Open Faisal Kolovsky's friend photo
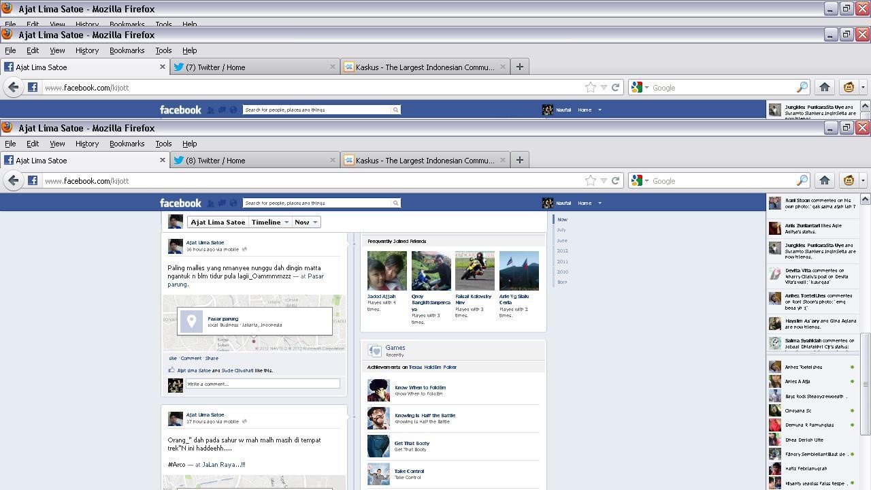Viewport: 871px width, 490px height. [x=475, y=271]
